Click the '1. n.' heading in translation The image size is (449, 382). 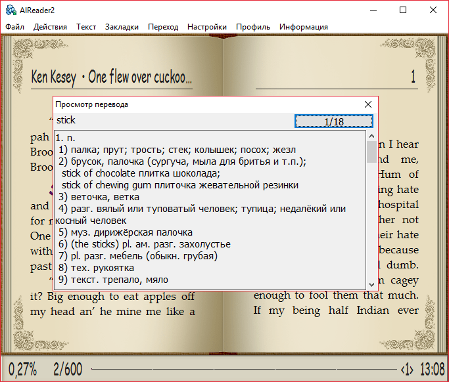pyautogui.click(x=65, y=138)
